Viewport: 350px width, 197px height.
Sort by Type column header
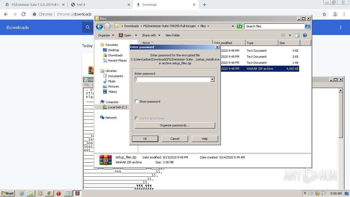(262, 43)
